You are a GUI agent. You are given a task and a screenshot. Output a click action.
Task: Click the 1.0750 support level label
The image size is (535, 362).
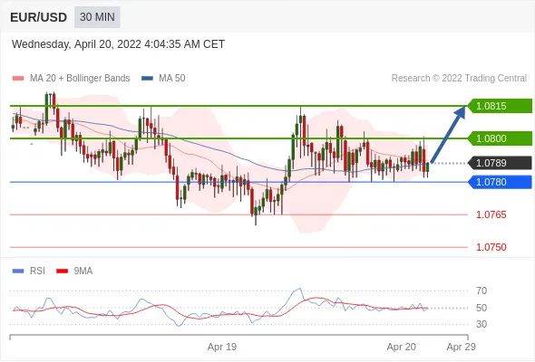coord(491,247)
